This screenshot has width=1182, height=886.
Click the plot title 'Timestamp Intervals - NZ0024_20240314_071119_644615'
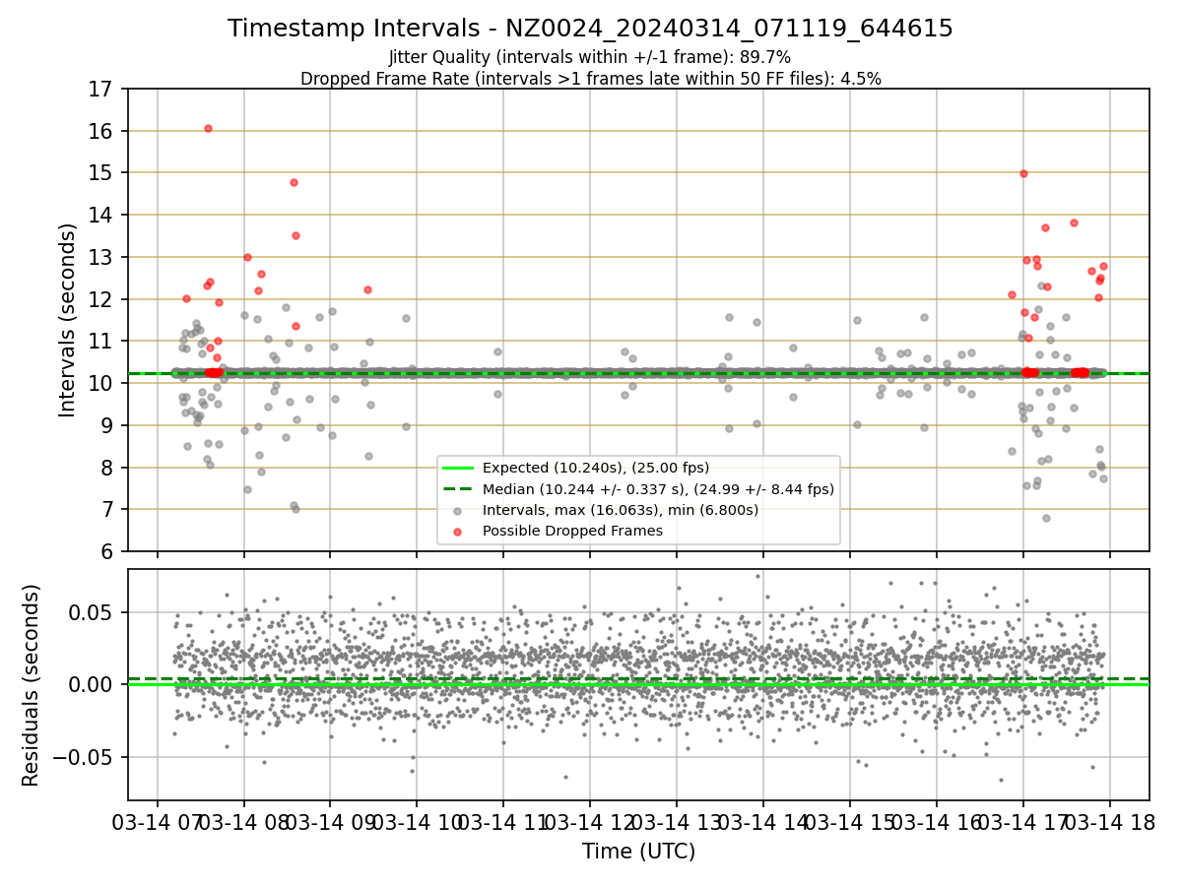pos(590,29)
